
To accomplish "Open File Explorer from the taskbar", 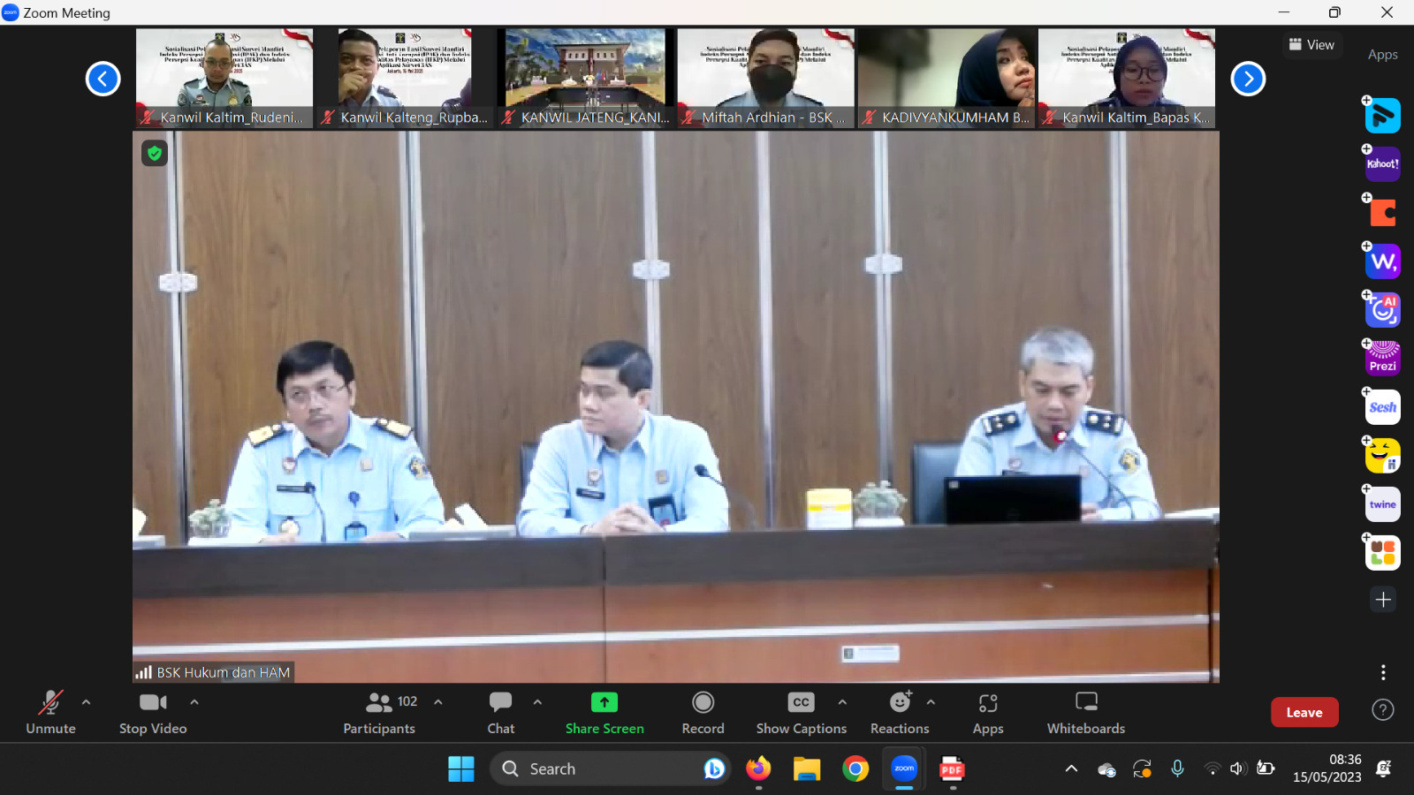I will (x=807, y=769).
